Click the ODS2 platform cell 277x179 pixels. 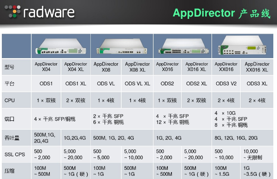point(167,84)
